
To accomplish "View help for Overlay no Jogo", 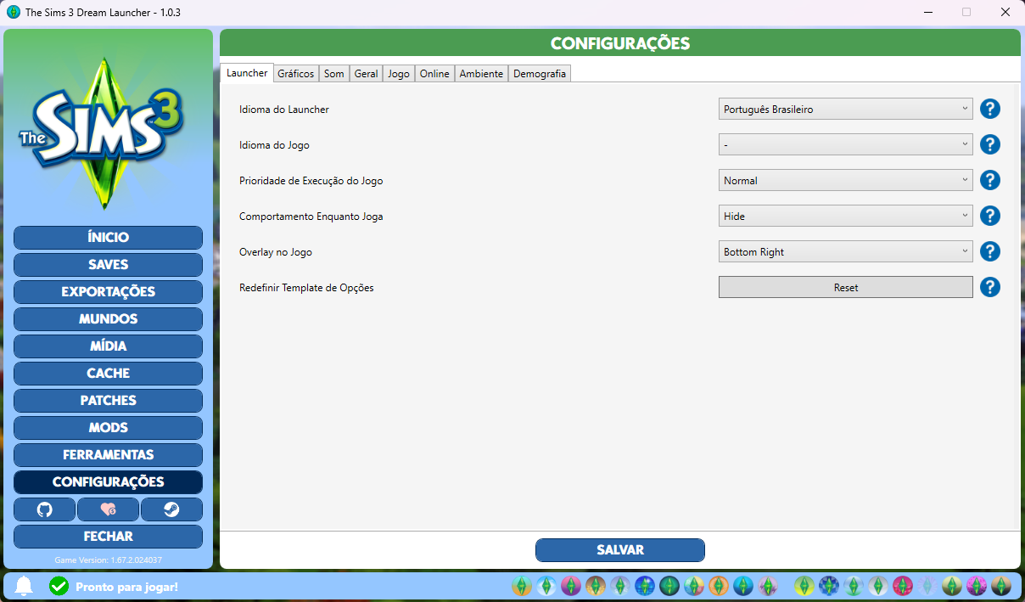I will [x=990, y=251].
